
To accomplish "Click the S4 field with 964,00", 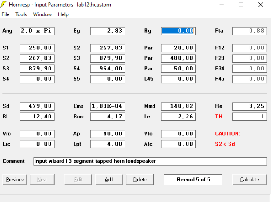I will tap(108, 69).
